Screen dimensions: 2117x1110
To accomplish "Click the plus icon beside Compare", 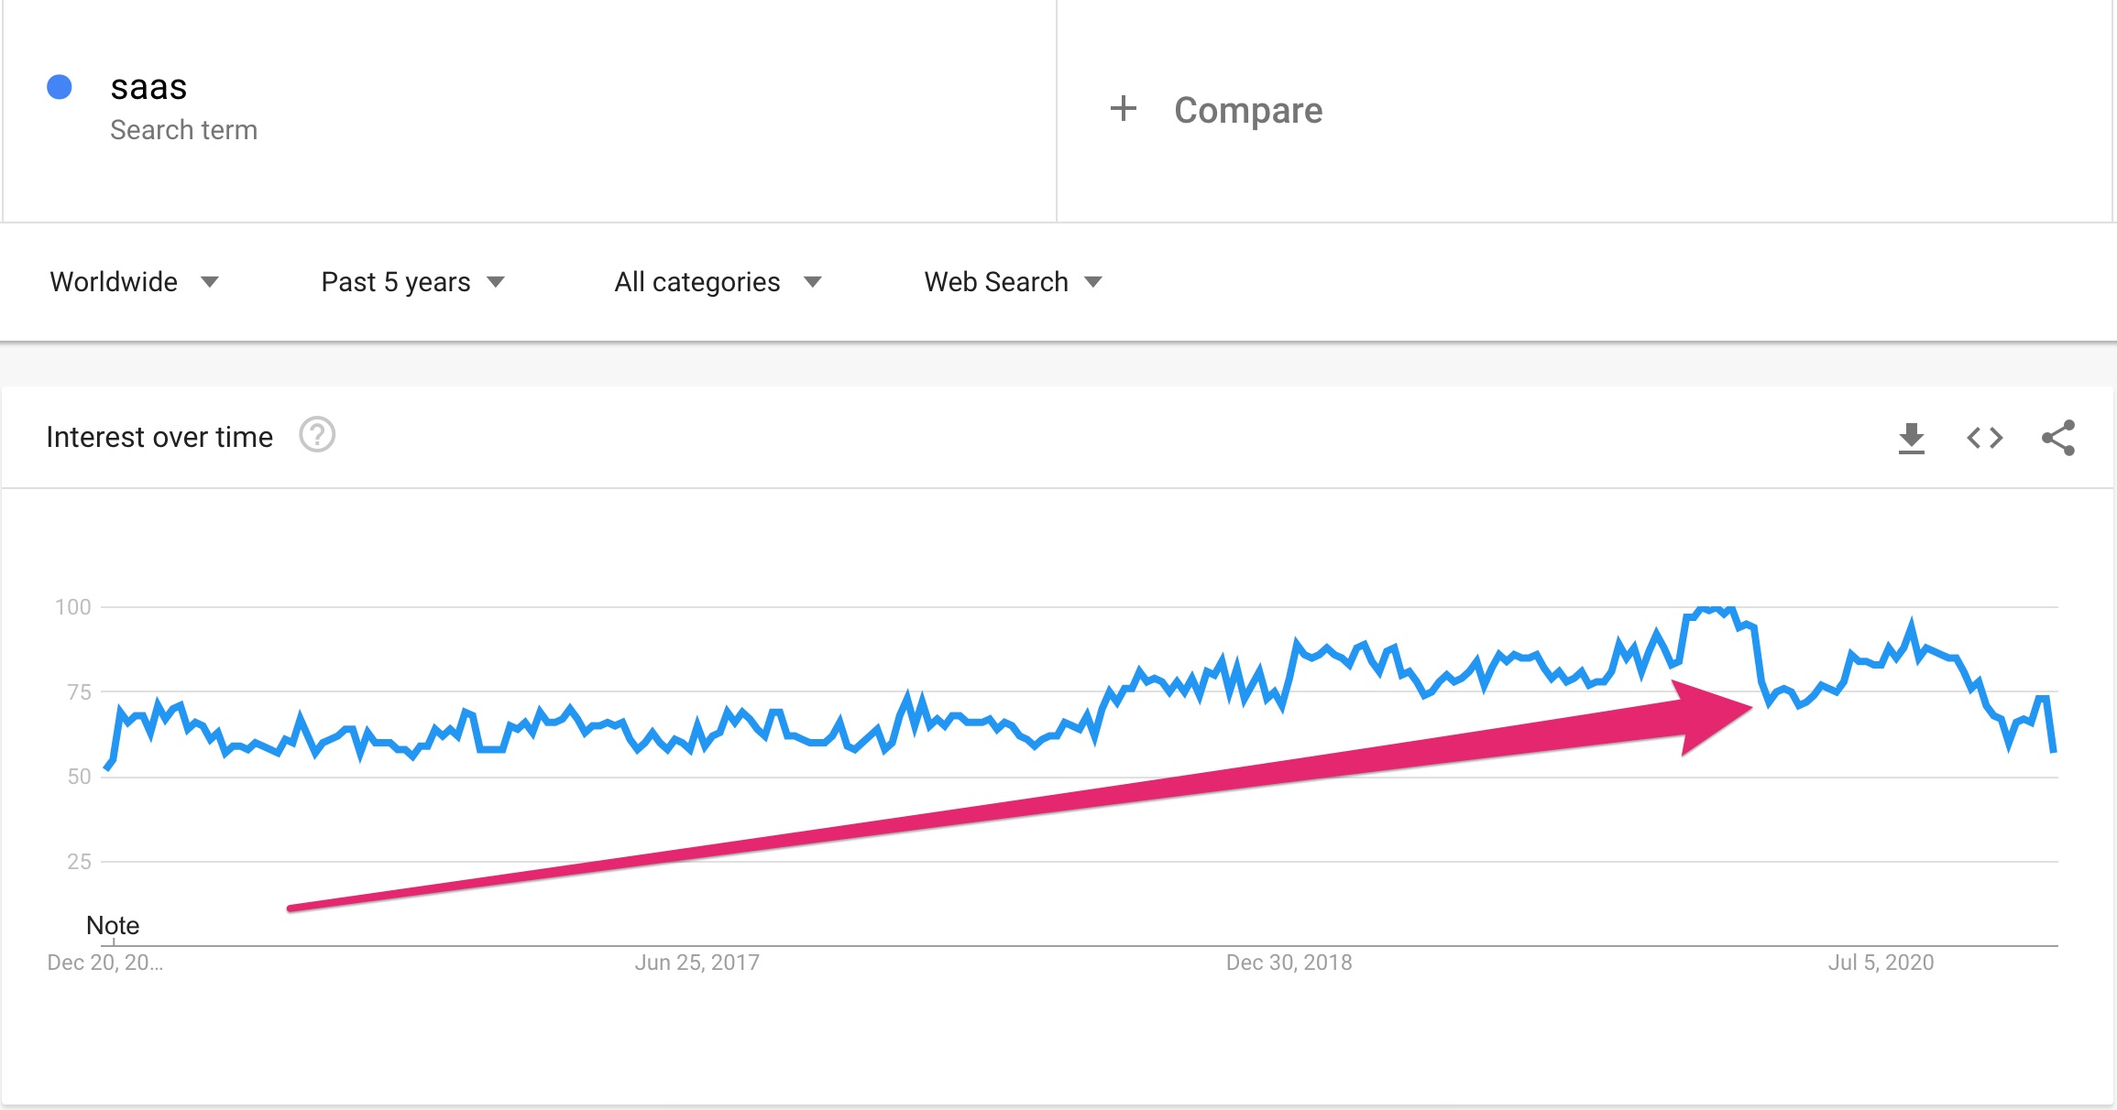I will tap(1124, 109).
